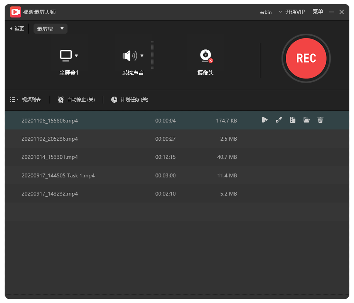Click the brush edit icon for the highlighted video

tap(279, 120)
